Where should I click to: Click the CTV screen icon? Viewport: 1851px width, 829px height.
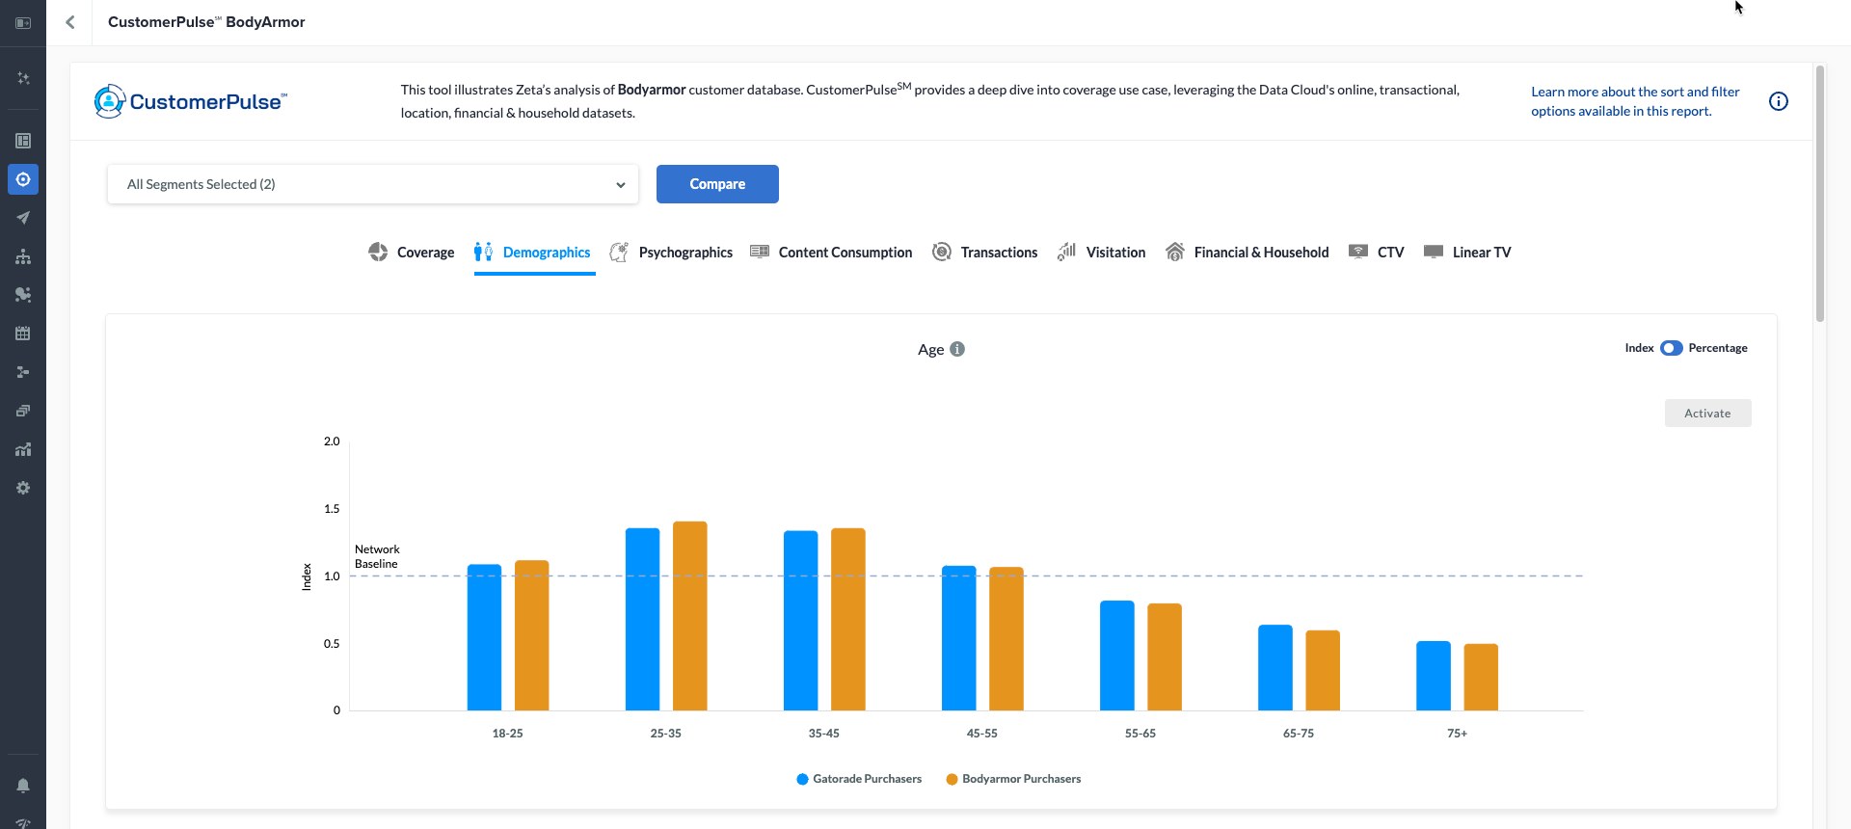[x=1358, y=252]
